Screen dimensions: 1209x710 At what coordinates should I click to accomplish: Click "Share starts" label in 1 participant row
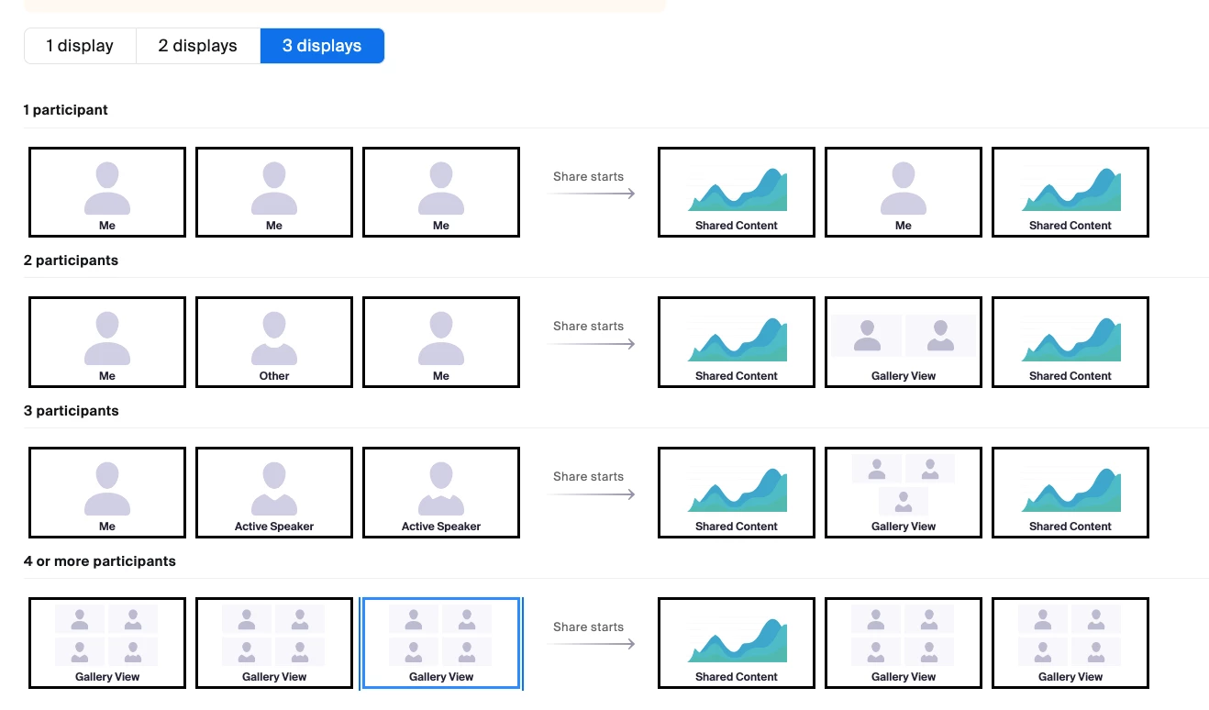click(x=588, y=176)
